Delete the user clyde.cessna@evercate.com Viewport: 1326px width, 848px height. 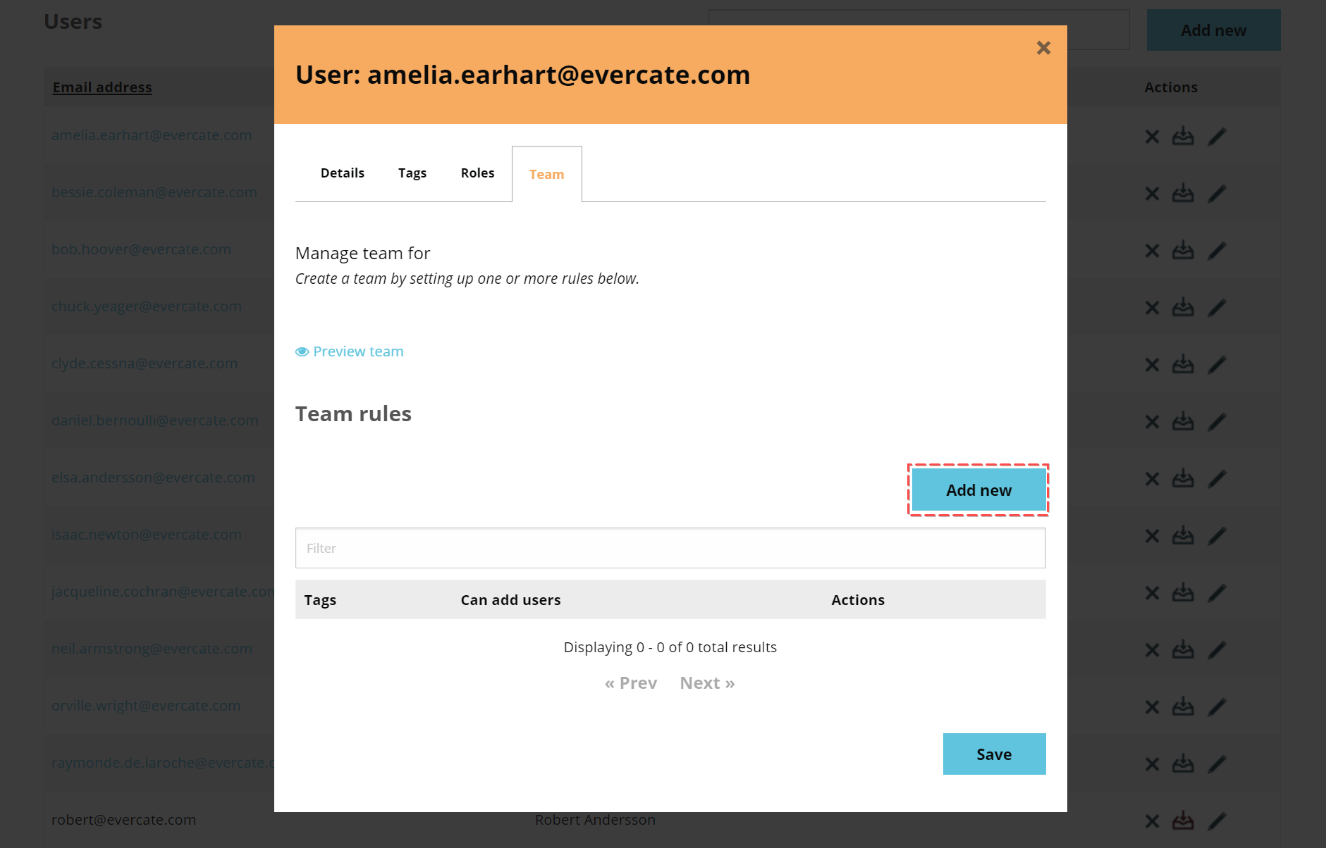pyautogui.click(x=1152, y=363)
